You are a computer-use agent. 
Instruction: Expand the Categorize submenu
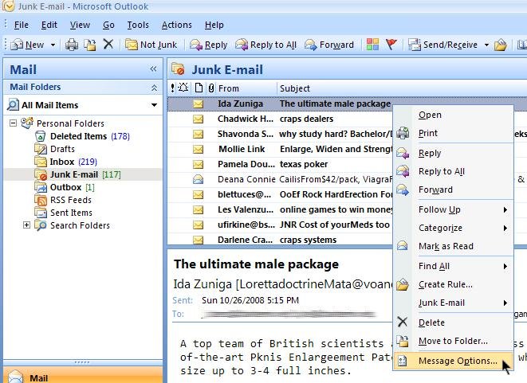[x=454, y=229]
